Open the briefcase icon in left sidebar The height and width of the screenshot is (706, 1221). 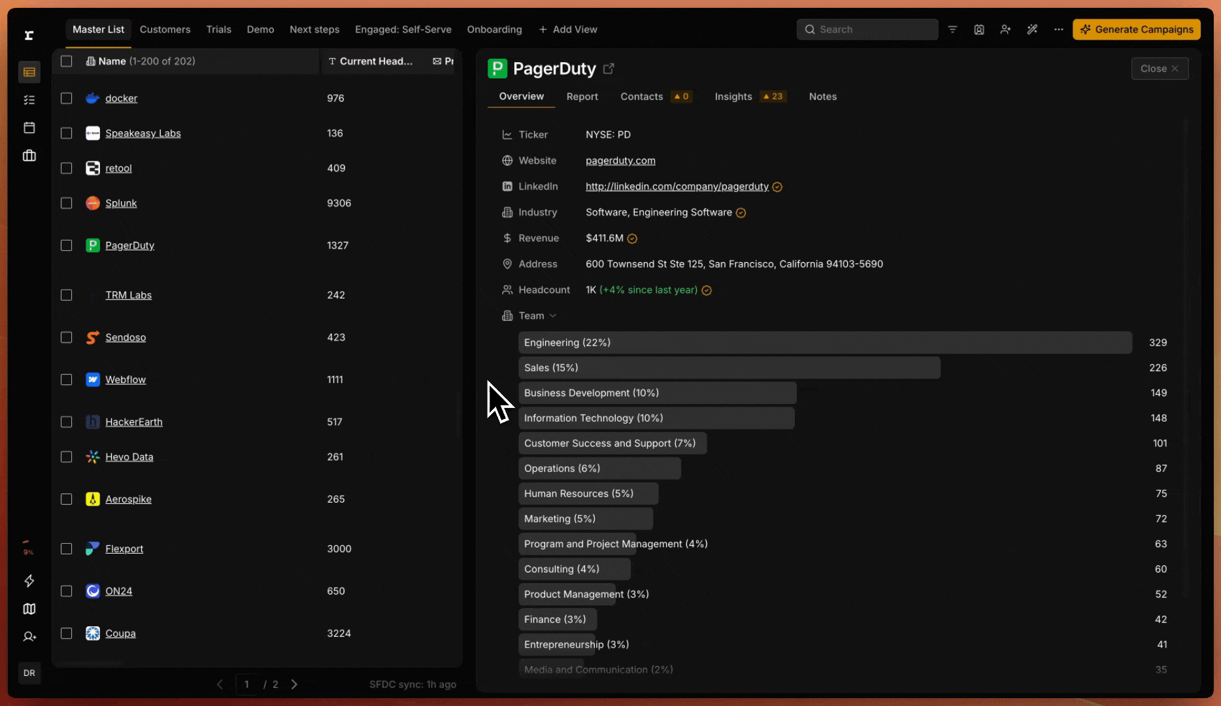pos(29,156)
